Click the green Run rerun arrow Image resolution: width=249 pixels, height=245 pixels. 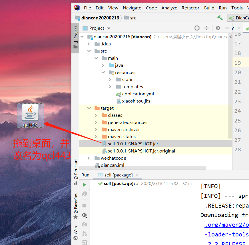tap(84, 185)
